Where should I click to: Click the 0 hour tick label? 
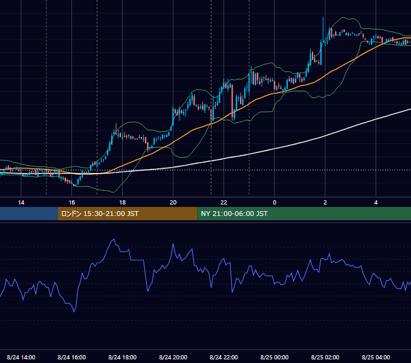click(x=274, y=203)
